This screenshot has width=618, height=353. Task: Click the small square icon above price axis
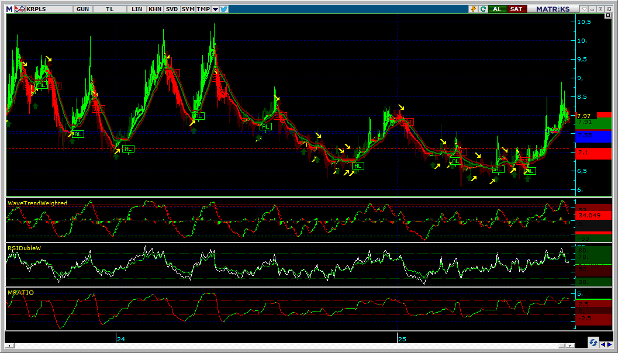607,16
